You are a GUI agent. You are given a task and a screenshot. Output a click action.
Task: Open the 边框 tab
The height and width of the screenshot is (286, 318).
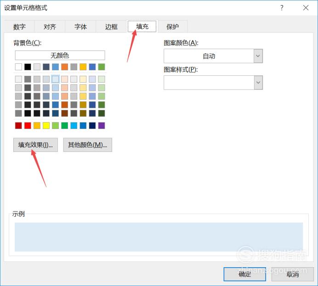(x=111, y=27)
